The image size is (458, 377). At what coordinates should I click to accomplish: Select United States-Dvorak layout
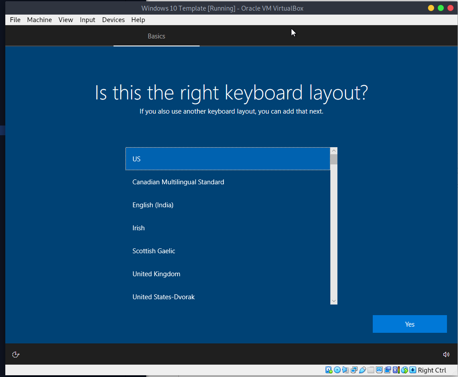tap(228, 297)
